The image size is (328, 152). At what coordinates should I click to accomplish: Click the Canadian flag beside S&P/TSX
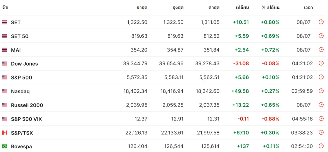pyautogui.click(x=5, y=133)
